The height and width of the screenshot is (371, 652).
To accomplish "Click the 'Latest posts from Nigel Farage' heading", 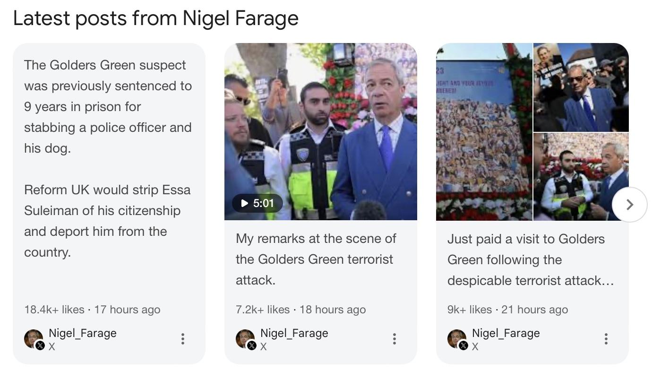I will coord(156,18).
